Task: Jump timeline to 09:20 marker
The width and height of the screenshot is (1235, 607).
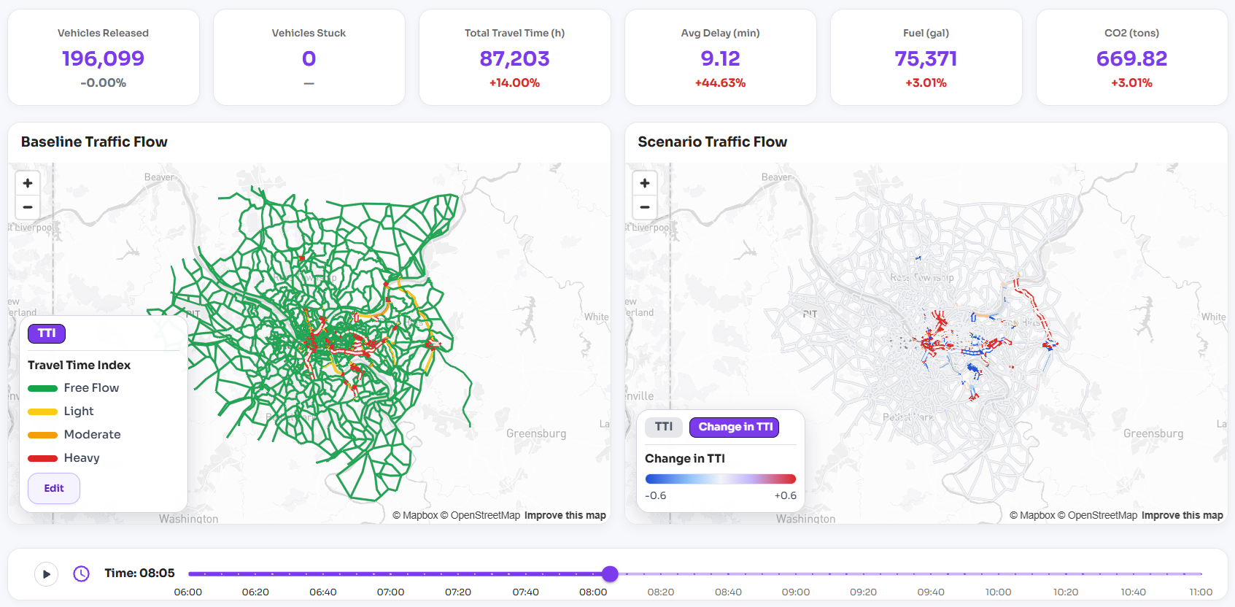Action: click(863, 592)
